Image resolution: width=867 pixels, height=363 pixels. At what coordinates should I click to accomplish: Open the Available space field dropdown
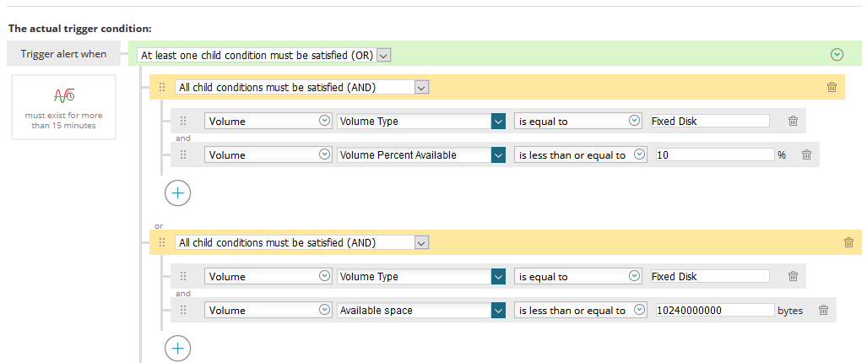[x=498, y=310]
